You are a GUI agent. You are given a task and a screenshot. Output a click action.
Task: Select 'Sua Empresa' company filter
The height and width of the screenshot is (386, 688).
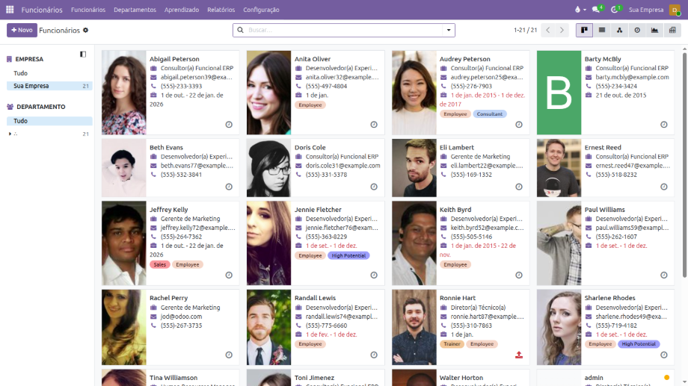[x=31, y=86]
